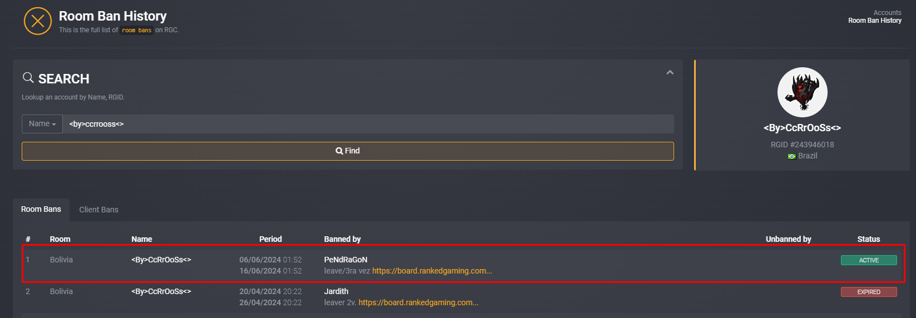Open the Name search type dropdown

42,124
